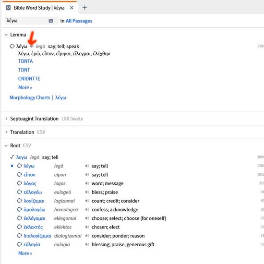The width and height of the screenshot is (264, 264).
Task: Select the Bible Word Study λέγω tab
Action: (x=39, y=8)
